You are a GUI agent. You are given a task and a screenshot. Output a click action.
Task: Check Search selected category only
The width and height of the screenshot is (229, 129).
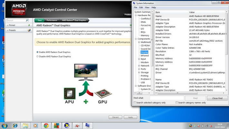pos(135,103)
